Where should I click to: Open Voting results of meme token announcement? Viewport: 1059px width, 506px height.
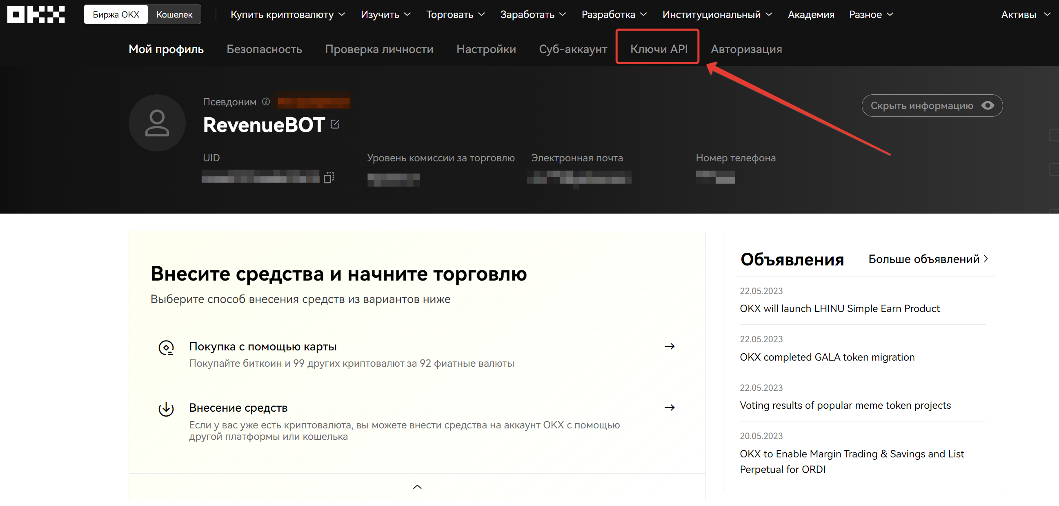(x=845, y=405)
